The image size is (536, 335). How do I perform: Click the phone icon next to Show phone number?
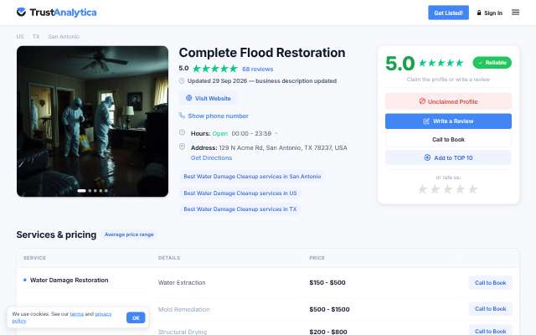[x=182, y=116]
